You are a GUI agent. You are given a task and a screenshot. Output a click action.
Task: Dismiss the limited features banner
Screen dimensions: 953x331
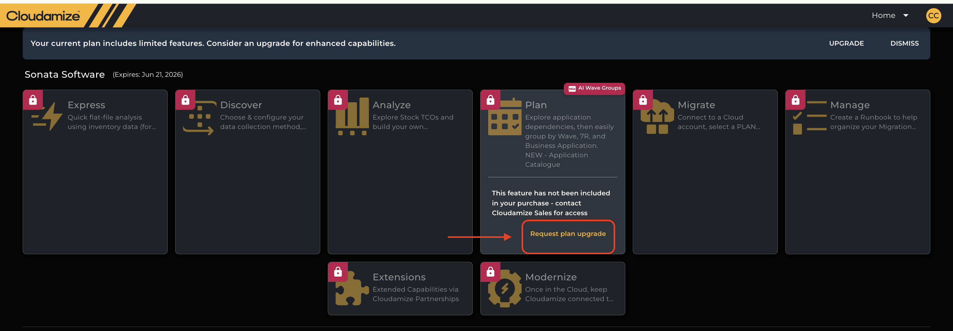point(904,43)
